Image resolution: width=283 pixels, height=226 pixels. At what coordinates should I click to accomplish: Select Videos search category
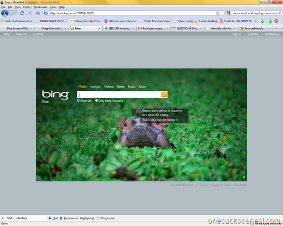click(108, 87)
